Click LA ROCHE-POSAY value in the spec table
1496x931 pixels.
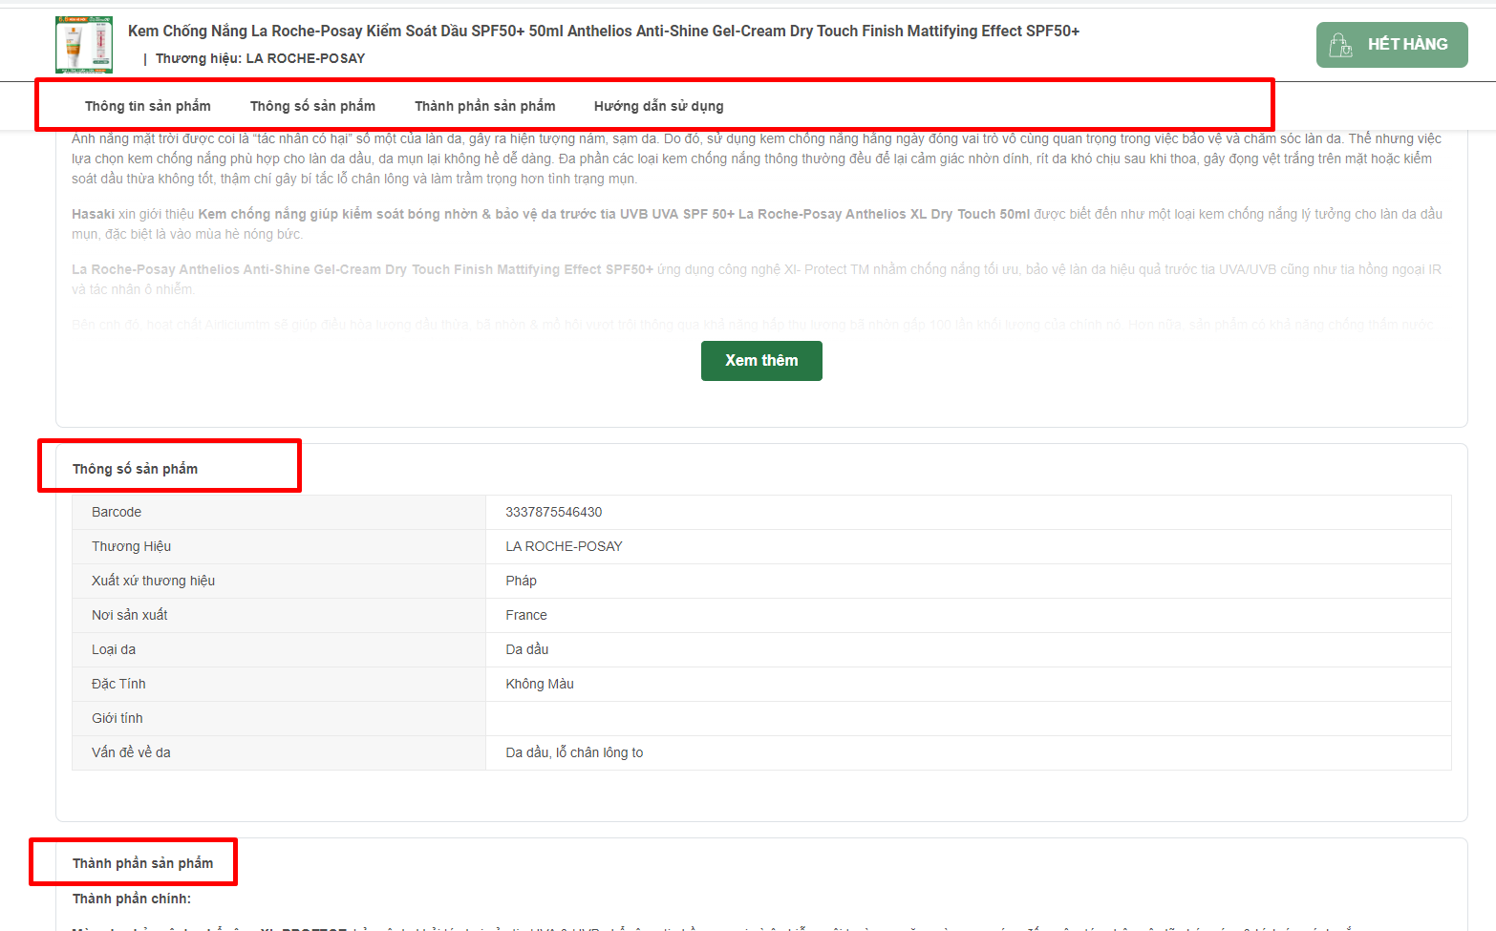[564, 546]
